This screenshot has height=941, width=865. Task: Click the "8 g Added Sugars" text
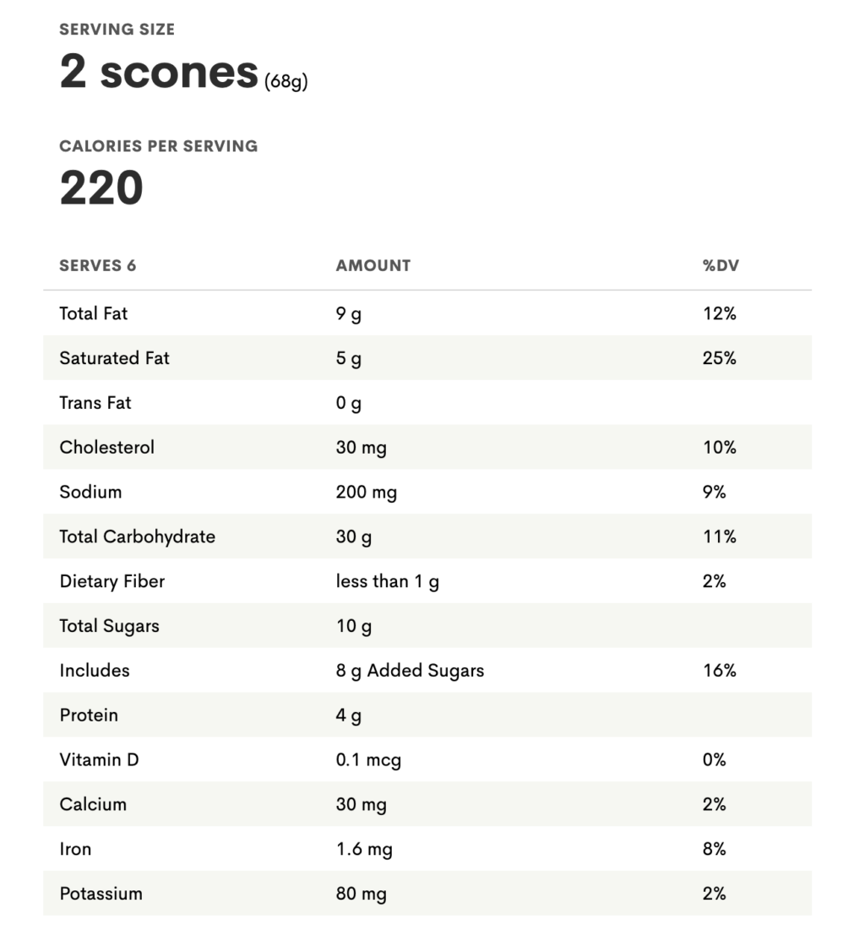tap(411, 671)
